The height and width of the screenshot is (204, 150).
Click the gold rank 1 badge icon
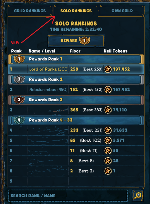point(19,59)
